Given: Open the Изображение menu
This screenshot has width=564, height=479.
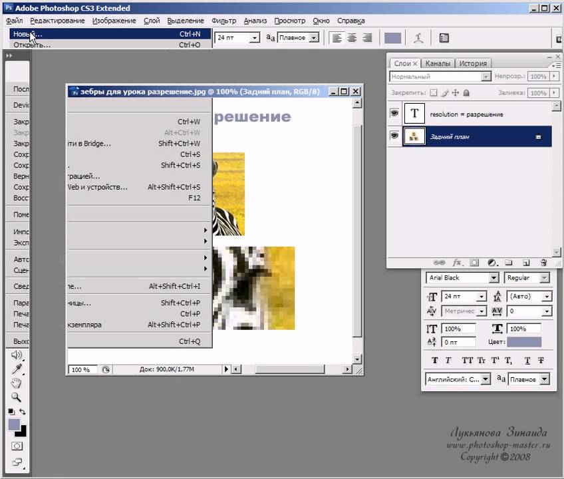Looking at the screenshot, I should [x=114, y=21].
